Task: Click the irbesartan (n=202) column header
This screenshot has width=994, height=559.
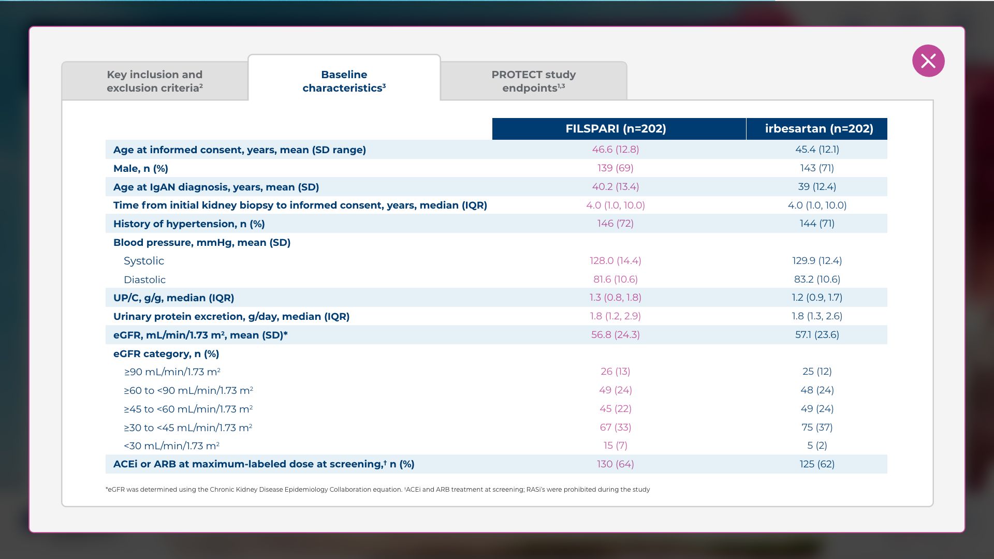Action: (x=818, y=129)
